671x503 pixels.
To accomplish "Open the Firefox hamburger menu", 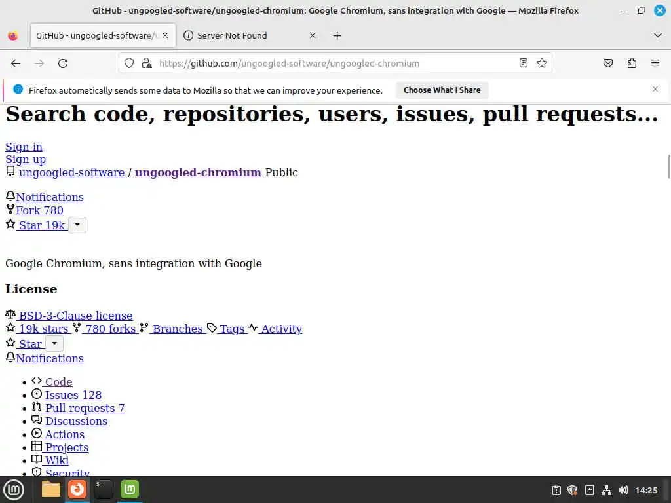I will coord(655,64).
